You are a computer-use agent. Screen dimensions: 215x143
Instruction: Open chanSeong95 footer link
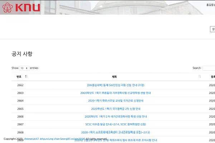(62, 139)
